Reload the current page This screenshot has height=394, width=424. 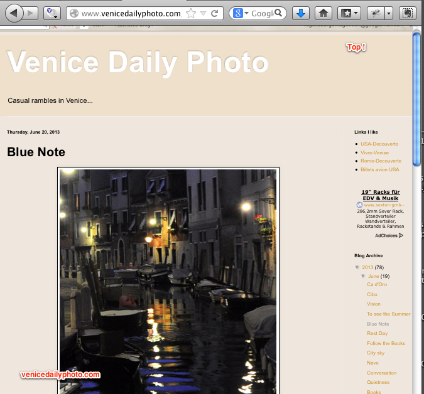tap(215, 13)
